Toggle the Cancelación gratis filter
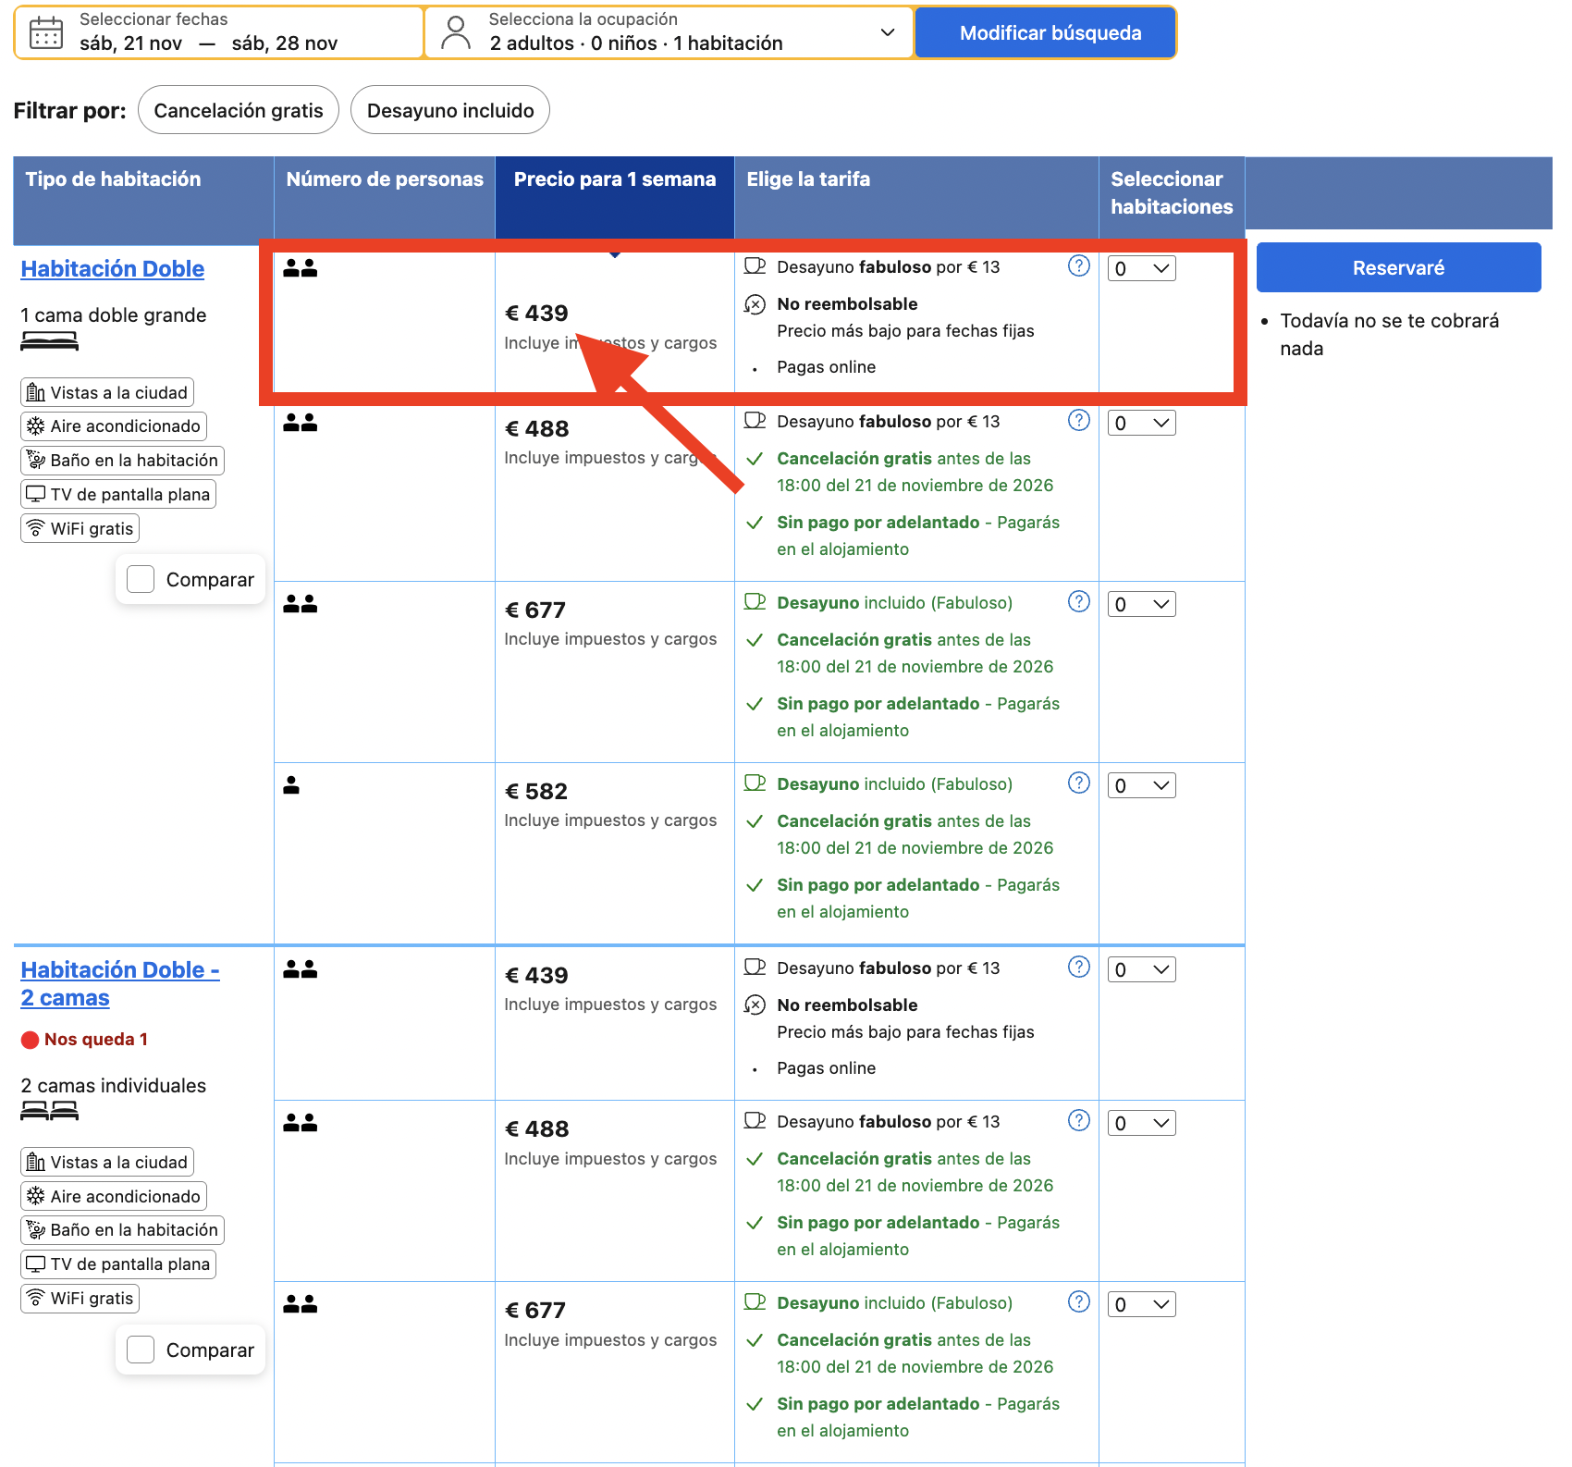This screenshot has height=1467, width=1572. click(x=239, y=110)
